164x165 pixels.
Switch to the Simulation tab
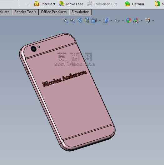click(80, 12)
